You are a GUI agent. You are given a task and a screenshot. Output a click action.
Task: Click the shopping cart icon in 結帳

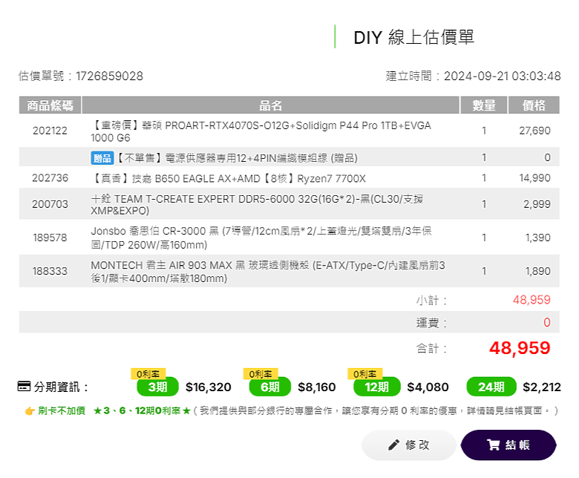point(493,445)
